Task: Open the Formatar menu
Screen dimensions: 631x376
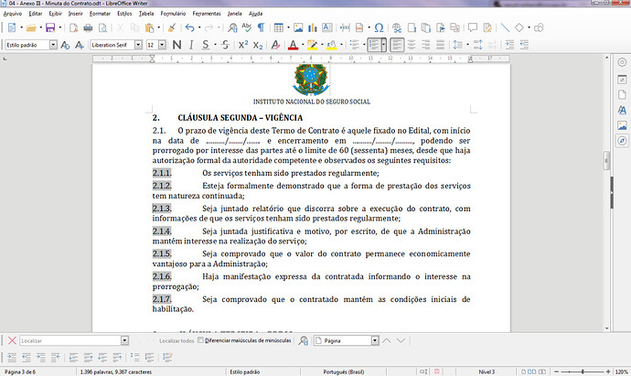Action: pos(100,14)
